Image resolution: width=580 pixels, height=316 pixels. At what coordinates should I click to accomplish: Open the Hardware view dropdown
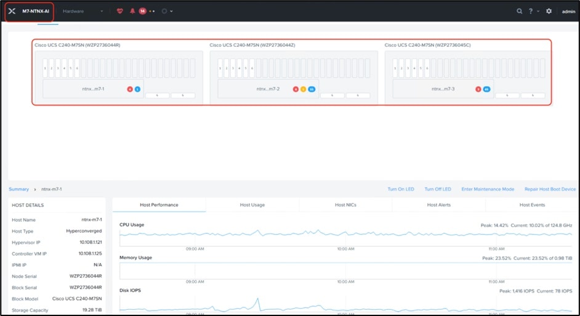[x=83, y=11]
